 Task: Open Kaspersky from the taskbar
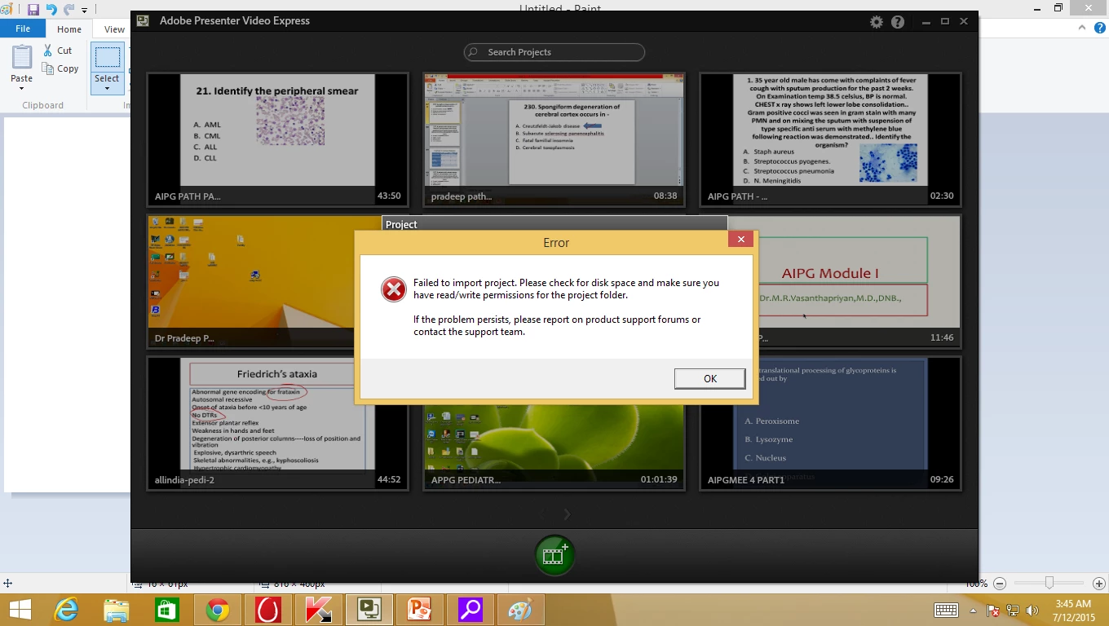pyautogui.click(x=318, y=610)
